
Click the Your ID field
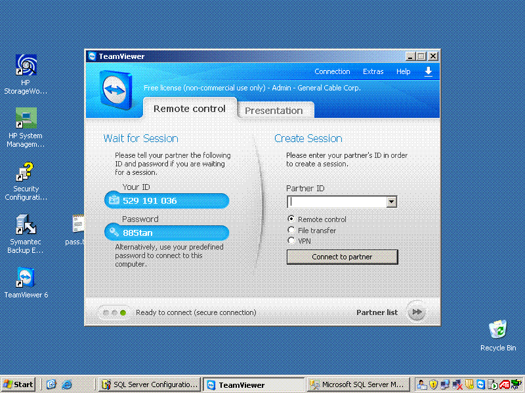pyautogui.click(x=167, y=200)
